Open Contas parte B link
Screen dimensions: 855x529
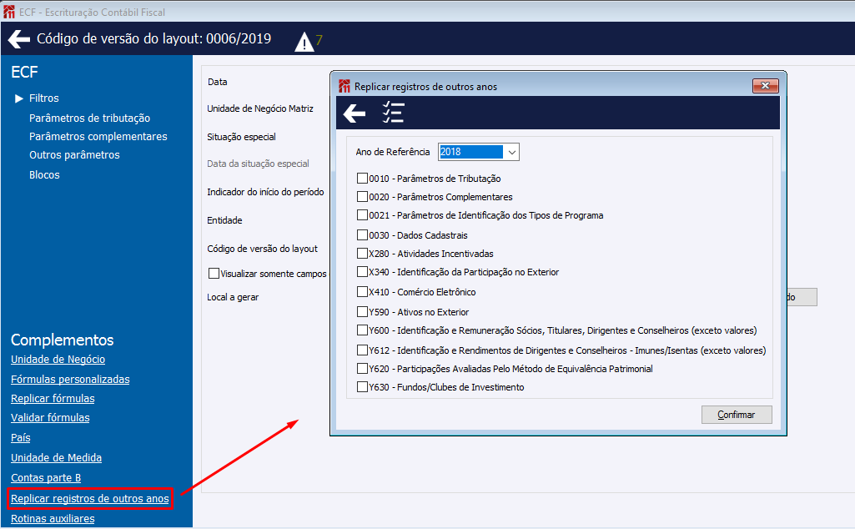pos(46,478)
